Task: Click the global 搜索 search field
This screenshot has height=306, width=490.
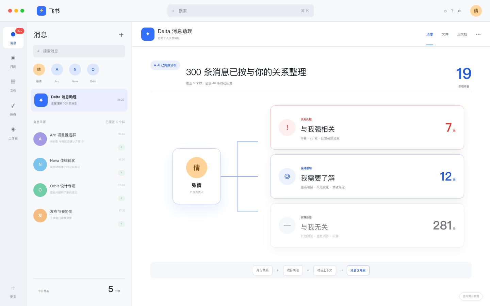Action: pos(241,11)
